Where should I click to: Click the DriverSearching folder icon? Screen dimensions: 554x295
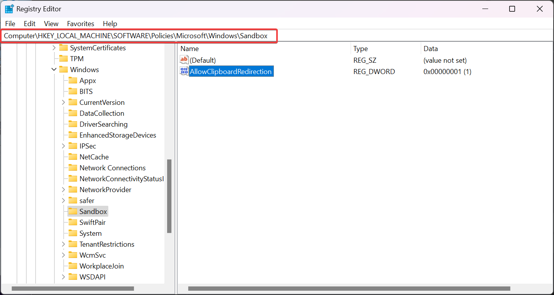point(73,124)
